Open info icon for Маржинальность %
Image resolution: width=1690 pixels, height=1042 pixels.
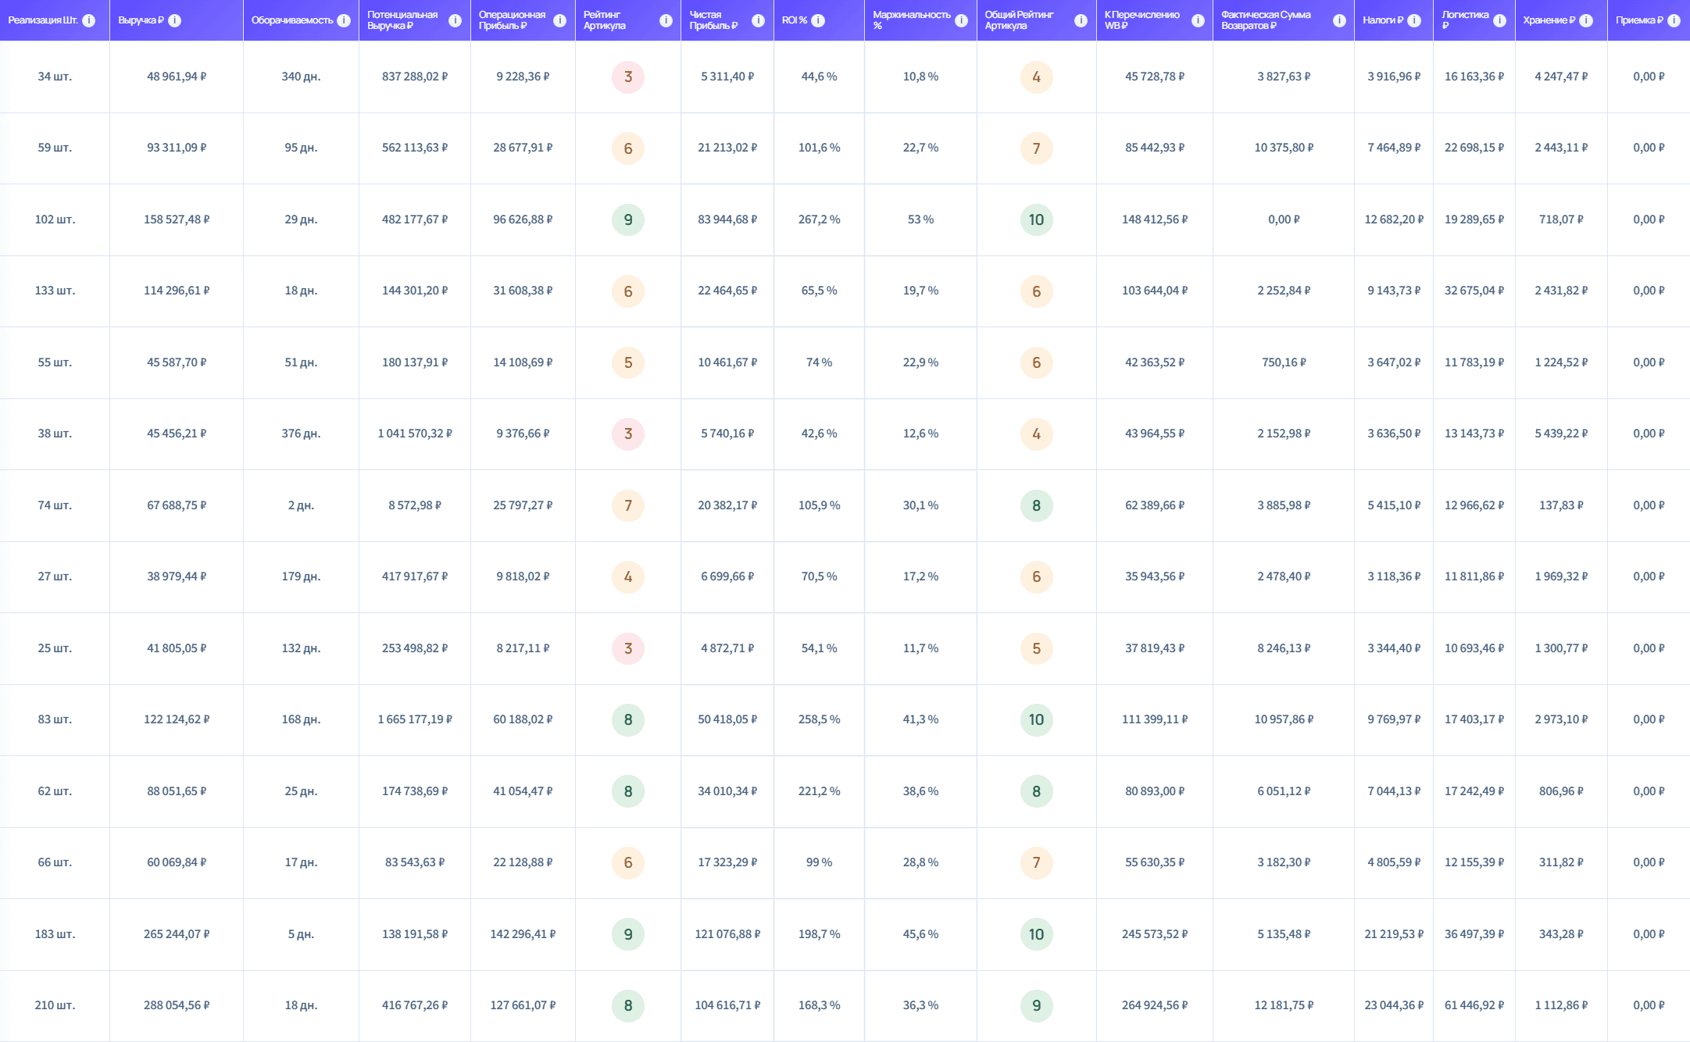pos(961,20)
